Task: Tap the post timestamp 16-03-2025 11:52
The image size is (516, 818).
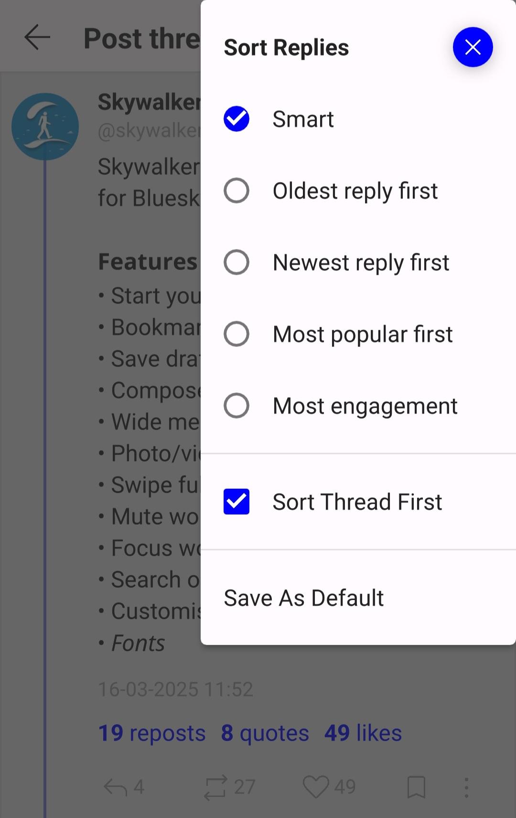Action: pyautogui.click(x=175, y=689)
